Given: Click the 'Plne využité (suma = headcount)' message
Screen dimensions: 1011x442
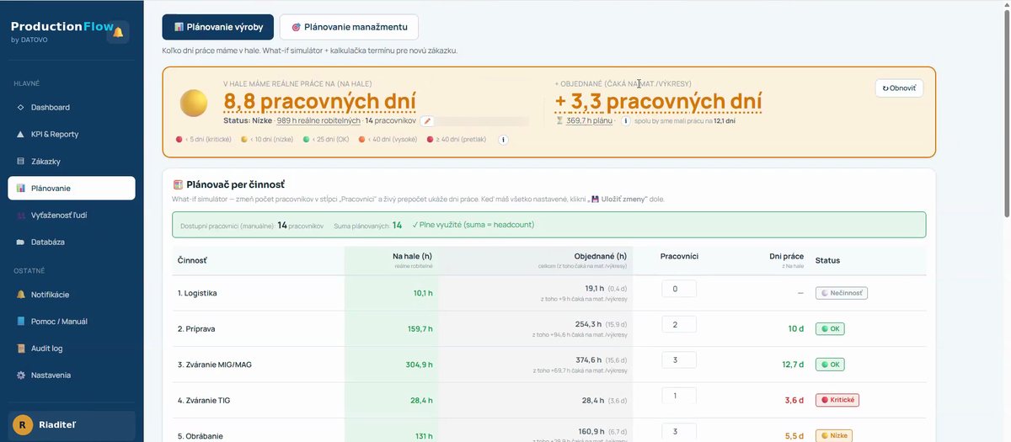Looking at the screenshot, I should click(x=473, y=225).
